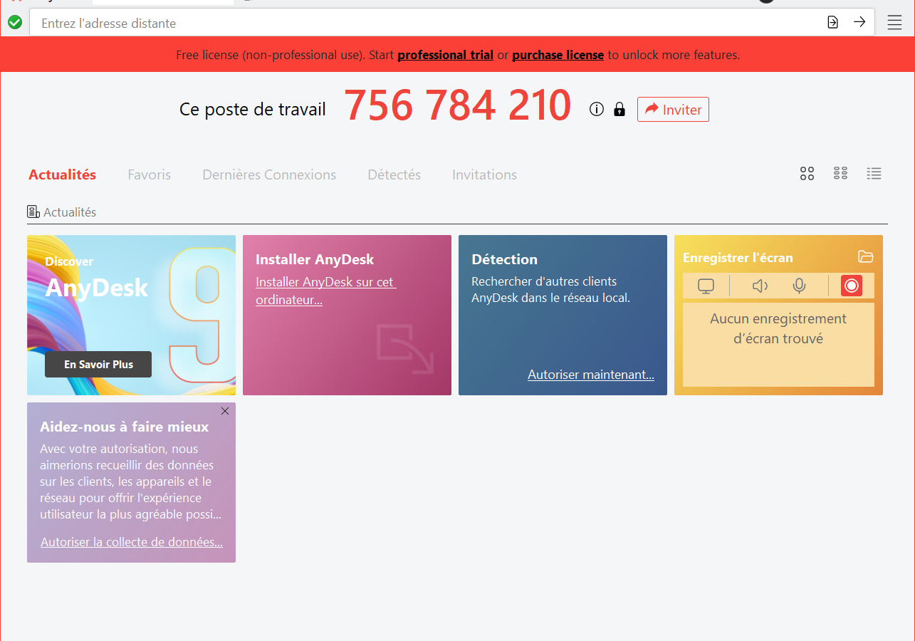This screenshot has width=915, height=641.
Task: Toggle speaker audio in recording card
Action: 760,286
